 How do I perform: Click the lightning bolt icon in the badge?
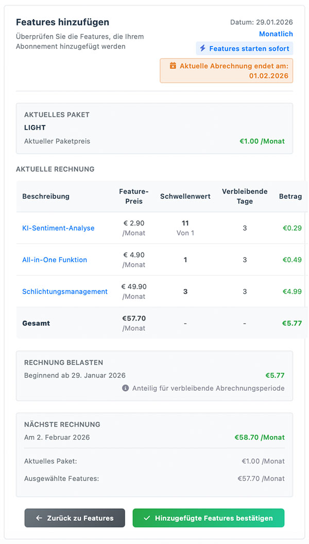[202, 49]
